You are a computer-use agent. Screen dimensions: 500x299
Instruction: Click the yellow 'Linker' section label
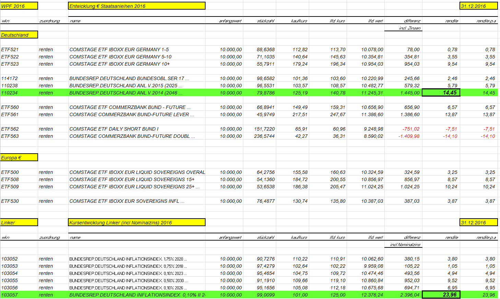(x=19, y=222)
